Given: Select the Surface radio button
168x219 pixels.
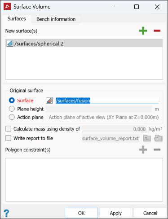Looking at the screenshot, I should (x=12, y=101).
